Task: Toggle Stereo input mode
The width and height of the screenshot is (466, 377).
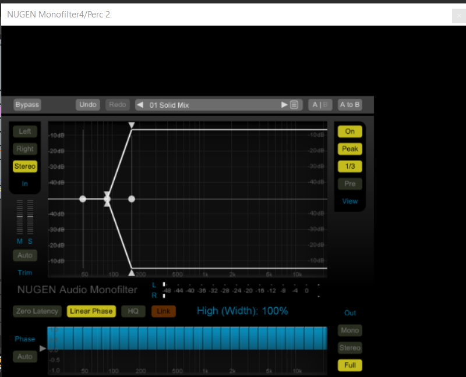Action: [x=25, y=166]
